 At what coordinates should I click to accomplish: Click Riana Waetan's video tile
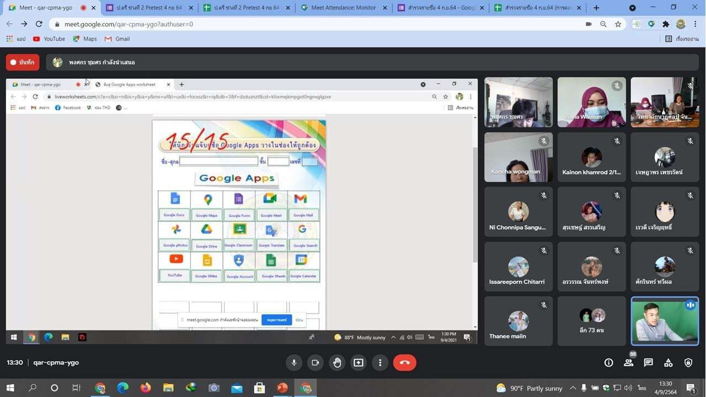(591, 103)
